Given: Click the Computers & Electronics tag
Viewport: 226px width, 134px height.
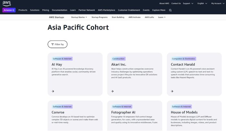Looking at the screenshot, I should pos(183,59).
